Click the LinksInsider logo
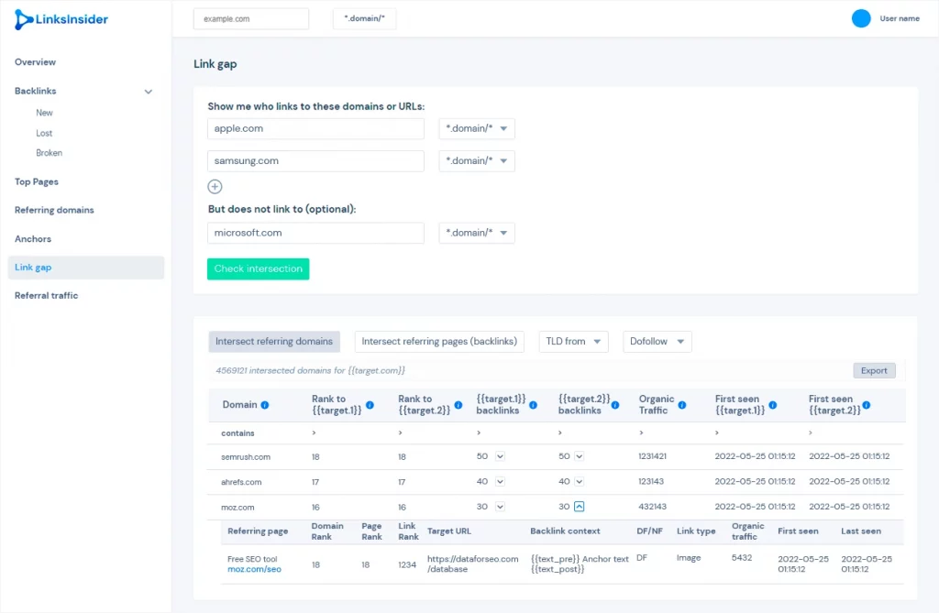The height and width of the screenshot is (613, 939). click(61, 19)
